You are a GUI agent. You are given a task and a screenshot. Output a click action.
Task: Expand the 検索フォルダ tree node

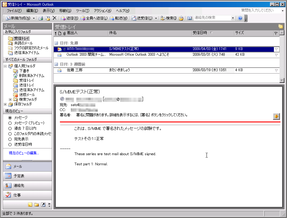point(10,100)
